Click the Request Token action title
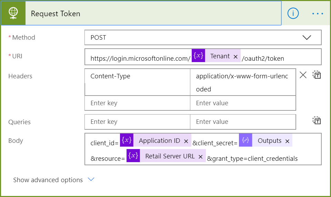Image resolution: width=331 pixels, height=197 pixels. (56, 14)
